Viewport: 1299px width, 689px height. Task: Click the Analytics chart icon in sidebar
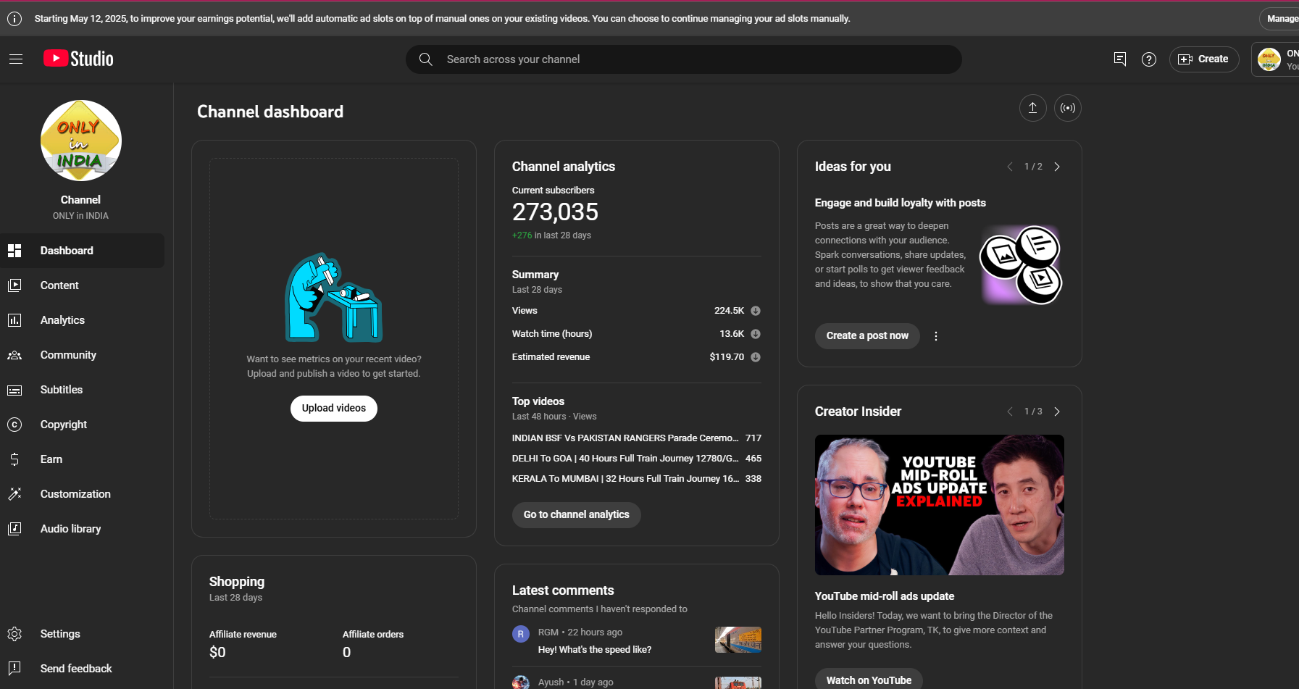14,320
